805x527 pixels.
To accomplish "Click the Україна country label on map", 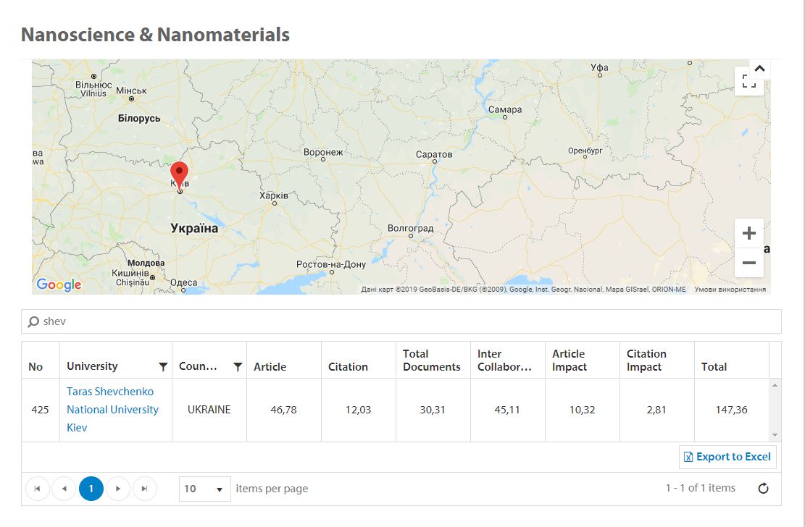I will [194, 228].
